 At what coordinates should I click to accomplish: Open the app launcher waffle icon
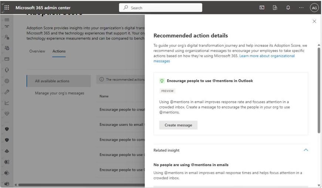[x=7, y=8]
